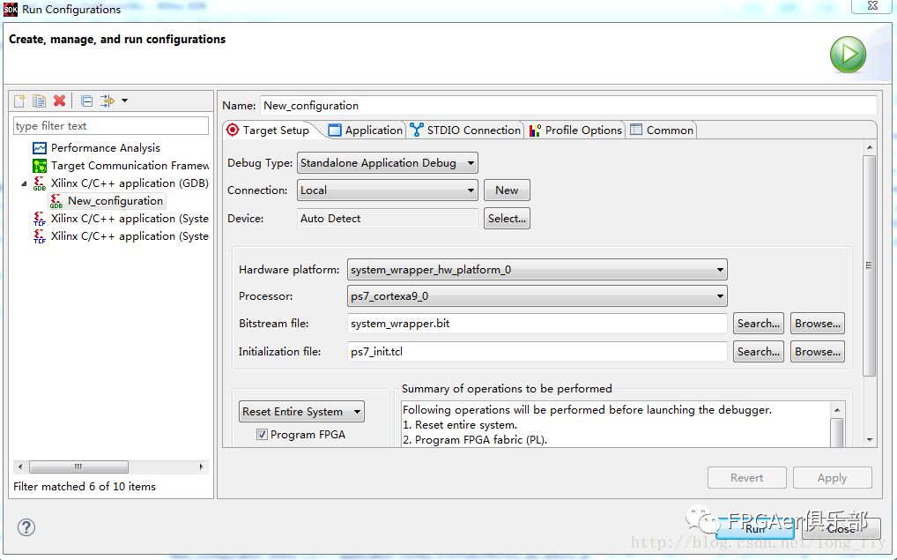Click the SDK icon in the title bar
Image resolution: width=897 pixels, height=560 pixels.
coord(11,10)
